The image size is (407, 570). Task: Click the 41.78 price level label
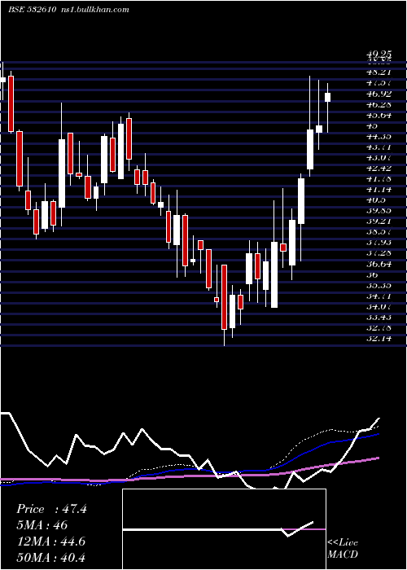click(x=379, y=179)
